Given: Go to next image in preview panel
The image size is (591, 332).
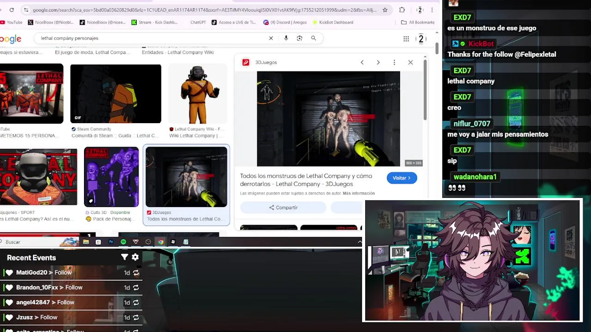Looking at the screenshot, I should click(x=378, y=62).
